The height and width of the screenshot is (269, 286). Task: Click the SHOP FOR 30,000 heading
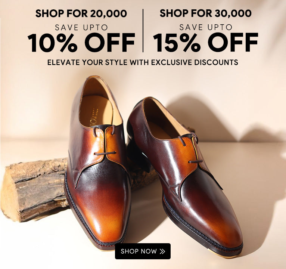206,13
